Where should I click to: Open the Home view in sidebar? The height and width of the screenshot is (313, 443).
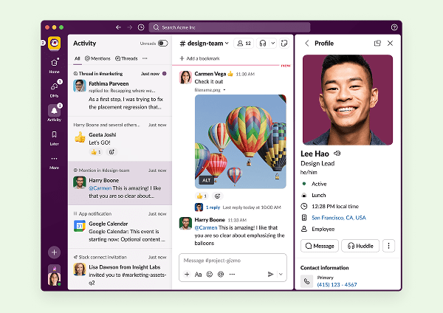coord(54,64)
